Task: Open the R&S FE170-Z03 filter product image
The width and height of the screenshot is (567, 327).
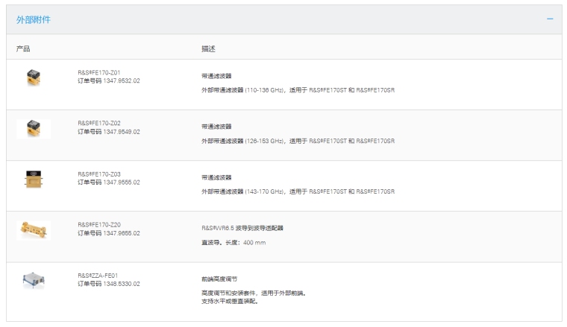Action: click(34, 180)
